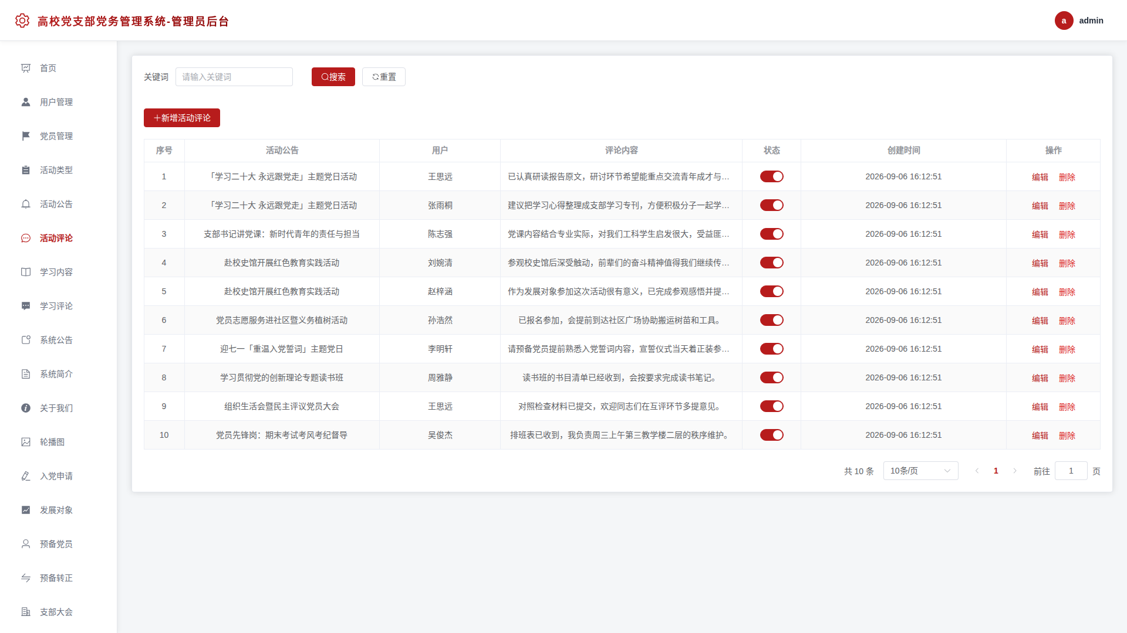Go to next page arrow
This screenshot has height=633, width=1127.
click(x=1015, y=471)
